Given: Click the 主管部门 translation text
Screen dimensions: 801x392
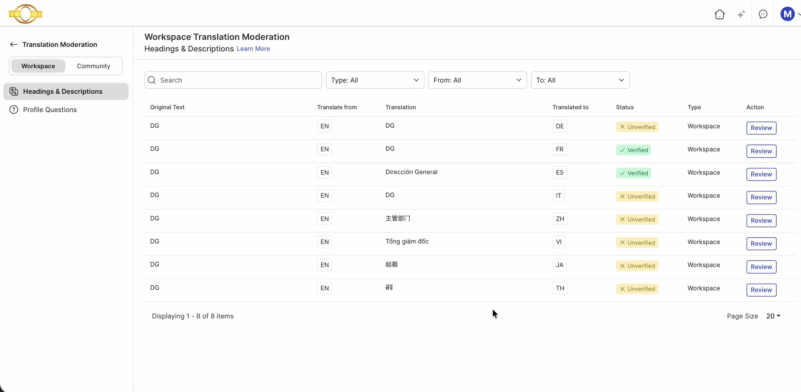Looking at the screenshot, I should 398,218.
